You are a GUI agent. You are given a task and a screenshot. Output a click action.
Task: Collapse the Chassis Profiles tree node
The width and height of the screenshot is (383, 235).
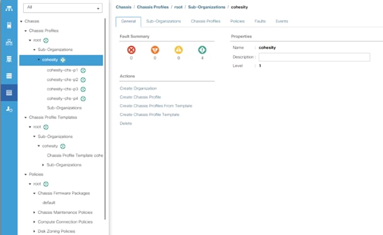[x=26, y=31]
